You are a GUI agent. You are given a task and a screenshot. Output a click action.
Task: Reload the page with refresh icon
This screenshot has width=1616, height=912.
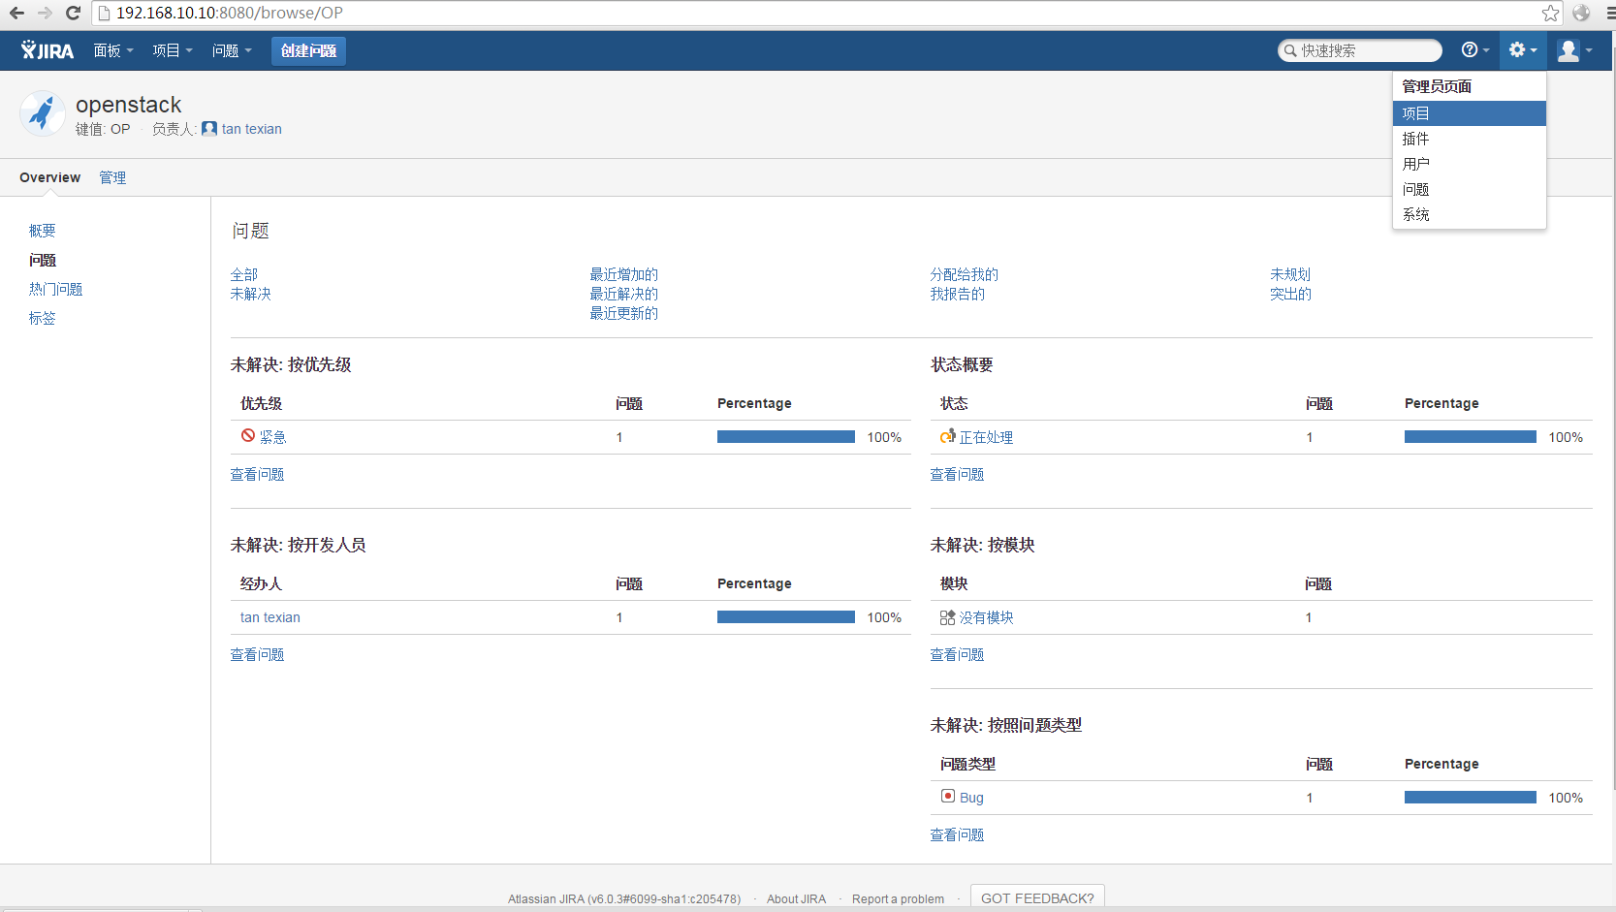73,13
